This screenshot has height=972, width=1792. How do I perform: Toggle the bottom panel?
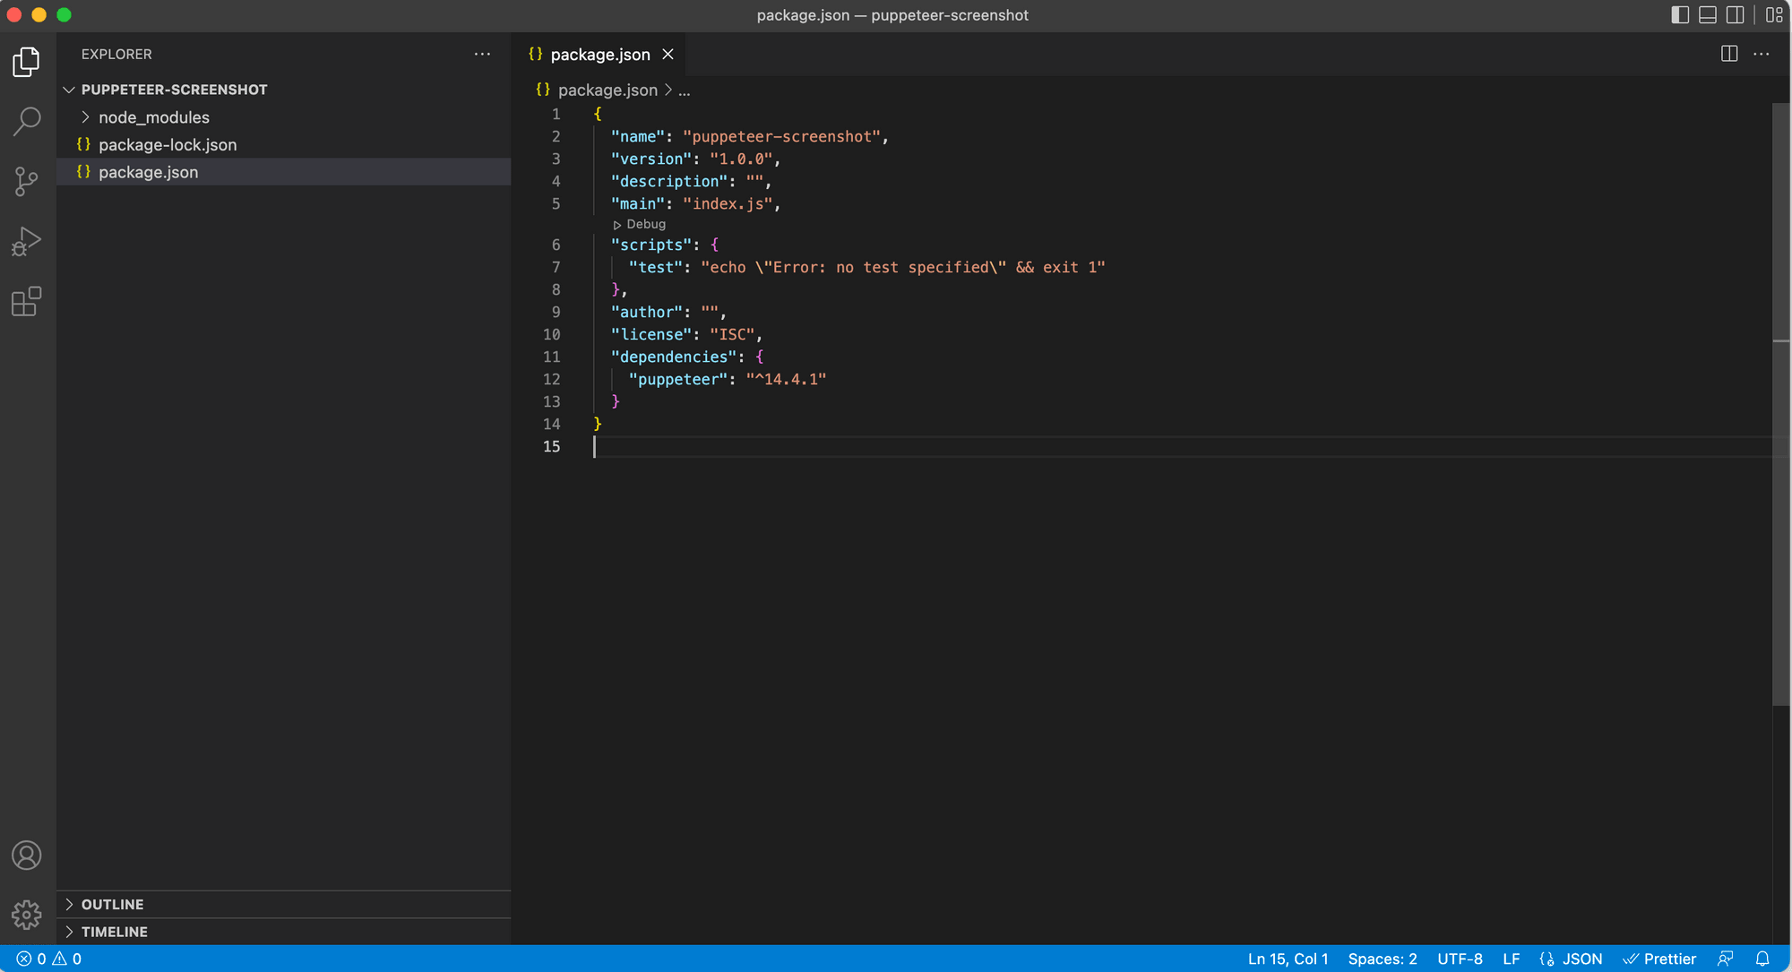click(x=1708, y=15)
